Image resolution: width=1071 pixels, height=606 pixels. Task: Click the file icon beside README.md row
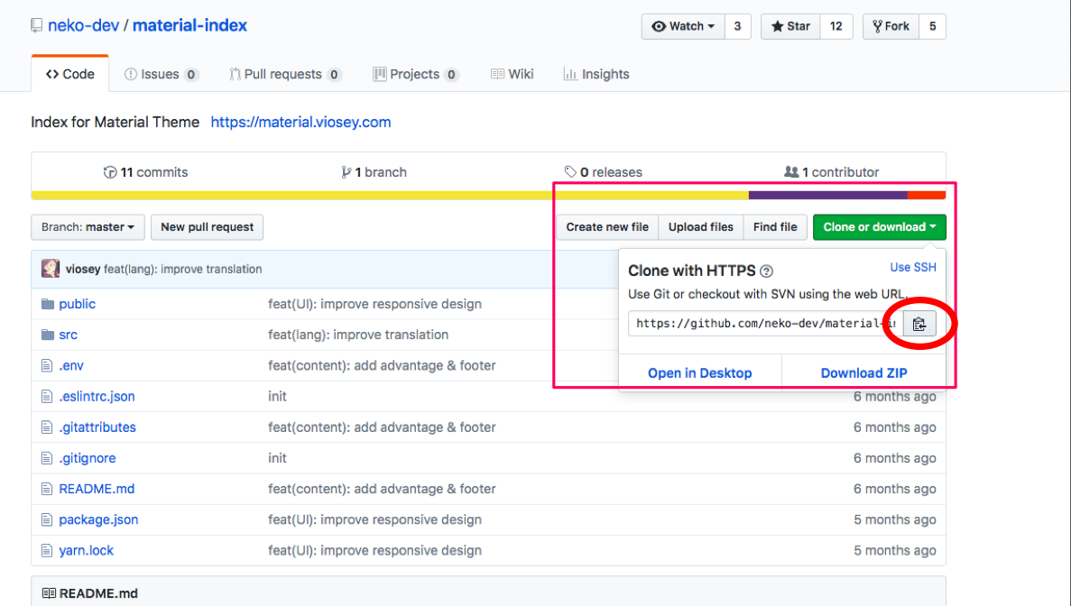click(x=46, y=489)
